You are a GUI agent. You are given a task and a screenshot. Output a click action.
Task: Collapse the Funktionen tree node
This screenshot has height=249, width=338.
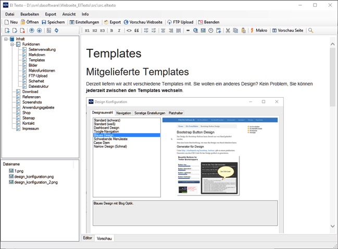click(12, 44)
